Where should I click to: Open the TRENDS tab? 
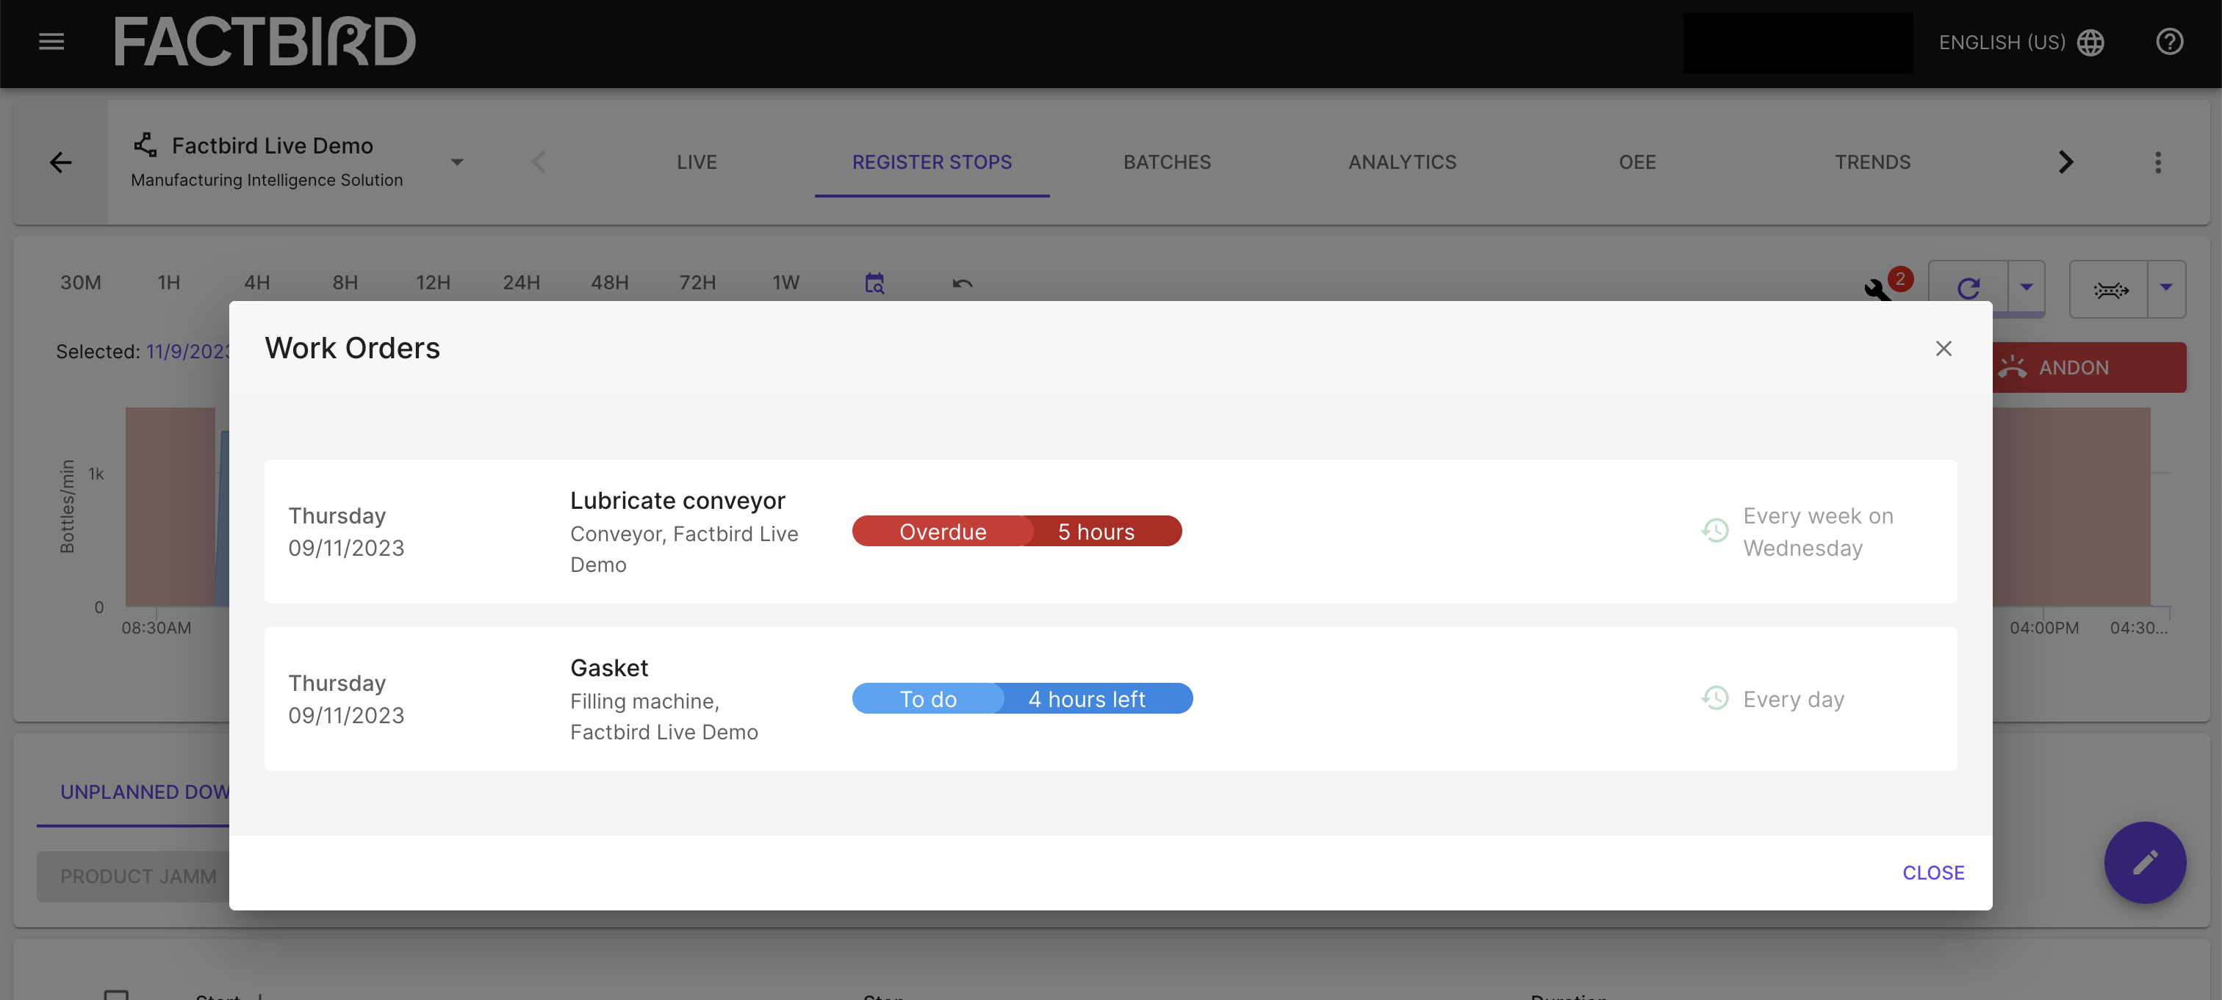coord(1873,162)
